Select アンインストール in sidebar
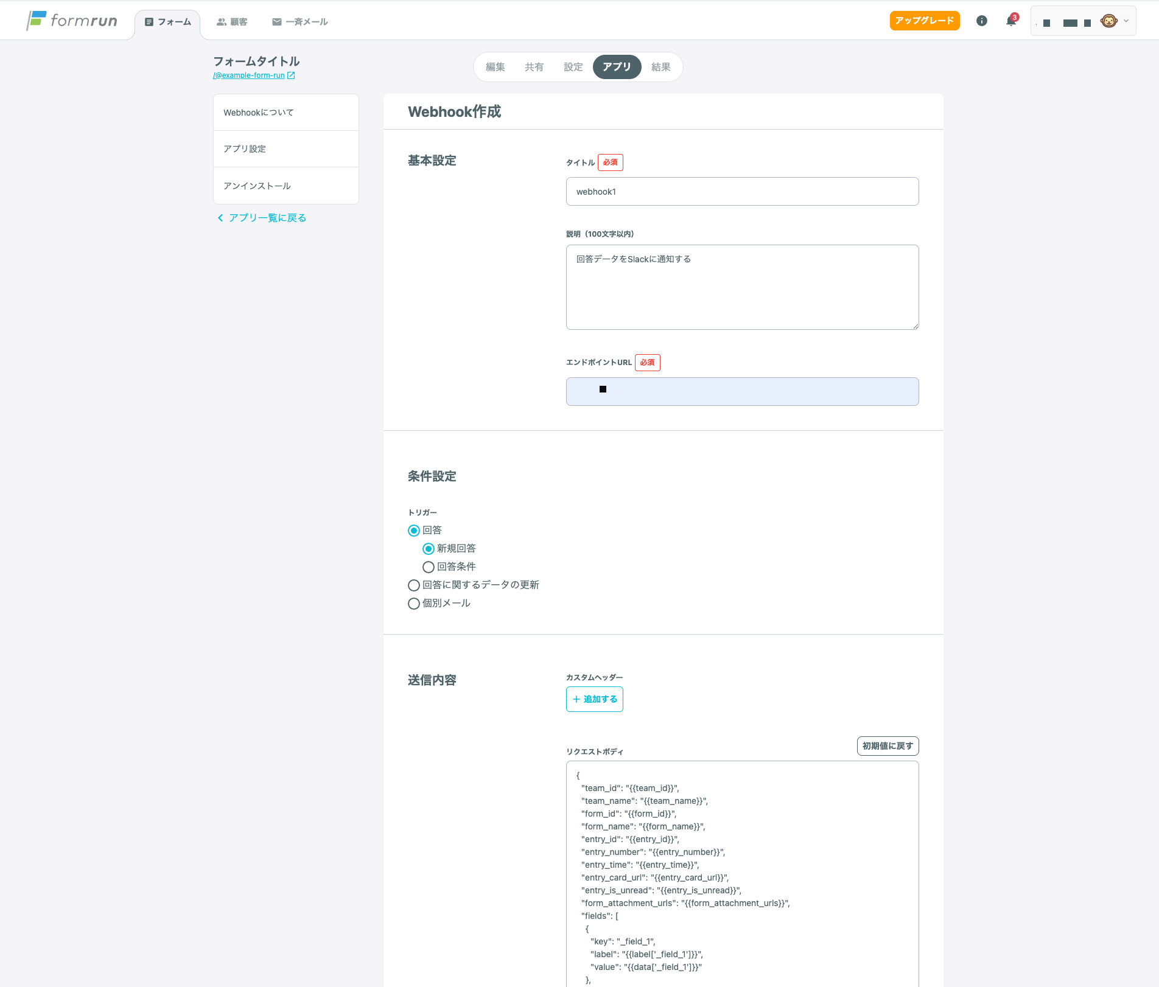 [x=286, y=186]
